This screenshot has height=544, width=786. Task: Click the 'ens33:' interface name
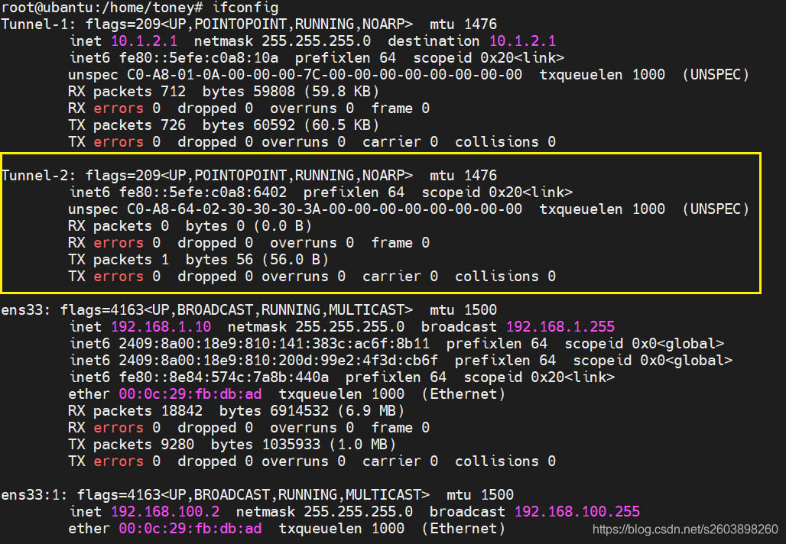[26, 310]
